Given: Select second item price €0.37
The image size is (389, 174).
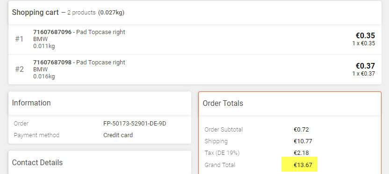Looking at the screenshot, I should (365, 66).
